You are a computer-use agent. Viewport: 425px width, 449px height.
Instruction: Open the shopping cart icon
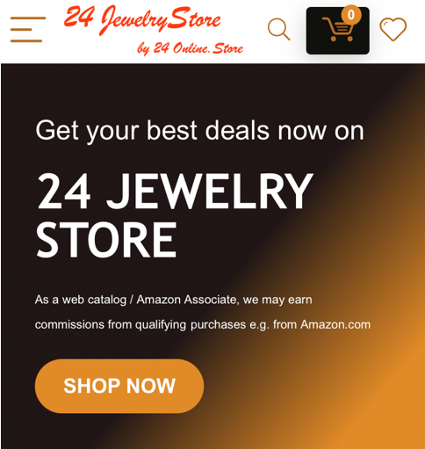pos(338,30)
